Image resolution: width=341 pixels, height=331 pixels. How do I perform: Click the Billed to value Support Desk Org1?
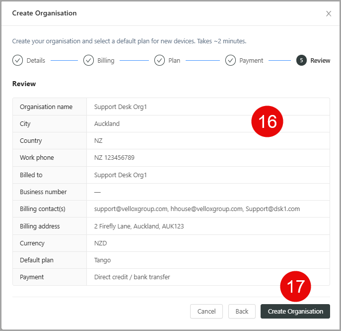click(121, 175)
